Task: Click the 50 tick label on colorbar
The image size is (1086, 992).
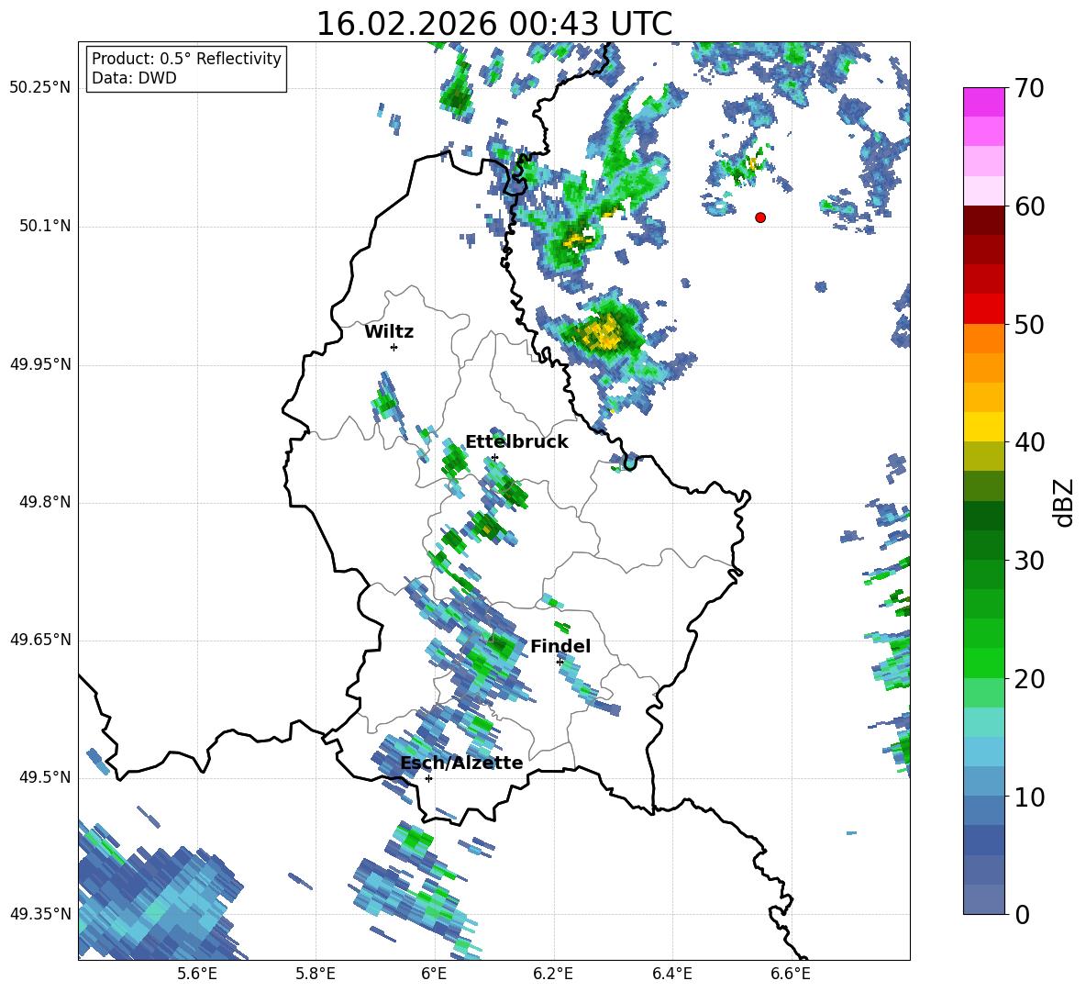Action: click(x=1029, y=324)
